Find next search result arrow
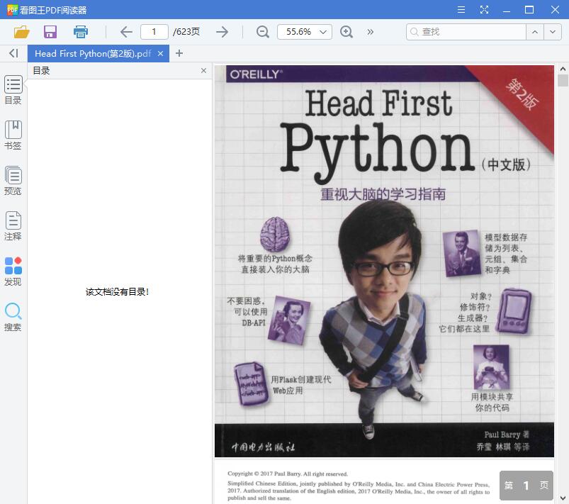 point(553,32)
